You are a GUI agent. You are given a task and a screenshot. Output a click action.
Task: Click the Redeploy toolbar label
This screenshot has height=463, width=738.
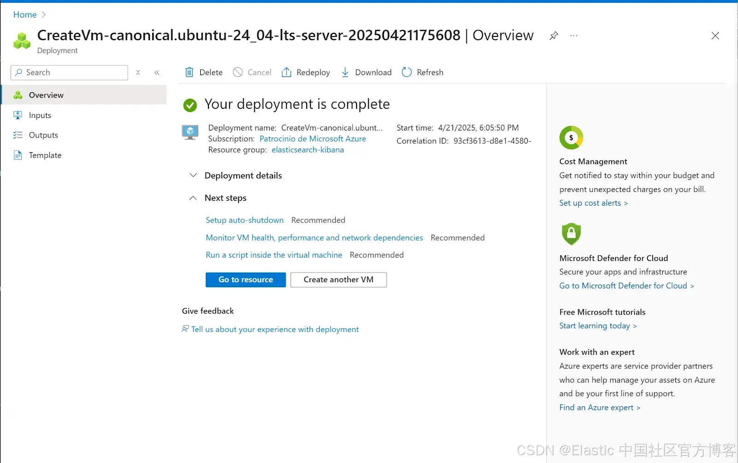(313, 72)
